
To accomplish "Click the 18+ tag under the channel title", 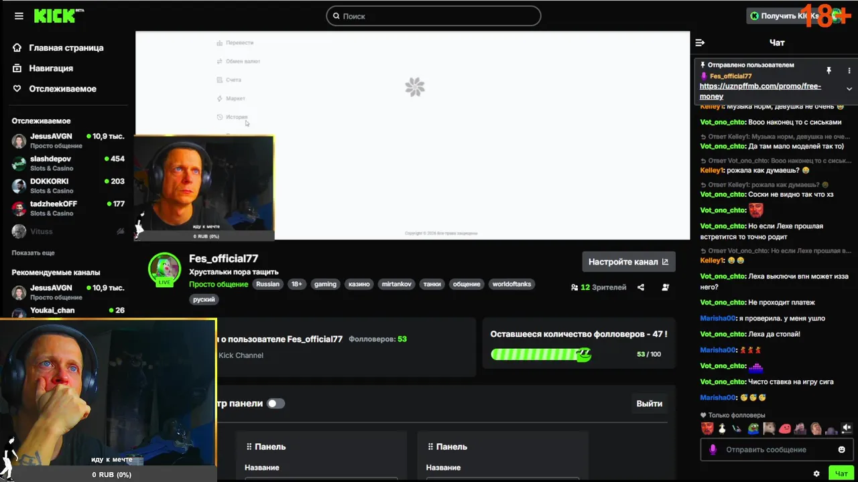I will click(296, 284).
